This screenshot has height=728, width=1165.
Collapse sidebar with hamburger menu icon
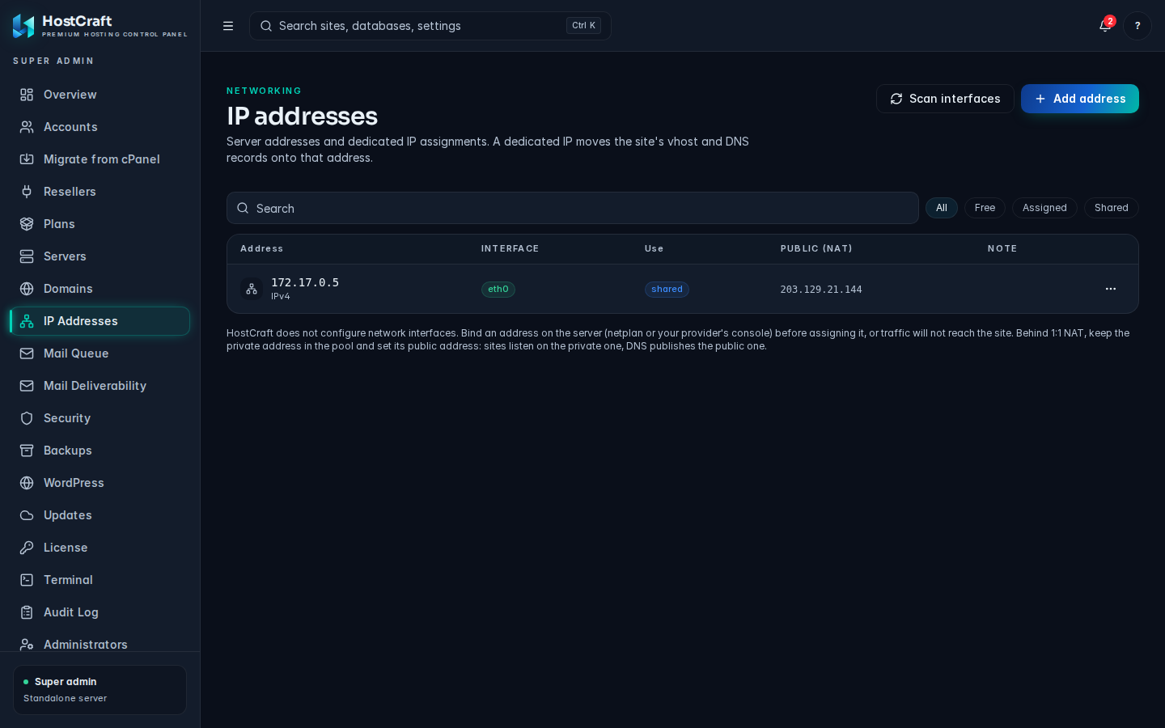click(x=228, y=26)
